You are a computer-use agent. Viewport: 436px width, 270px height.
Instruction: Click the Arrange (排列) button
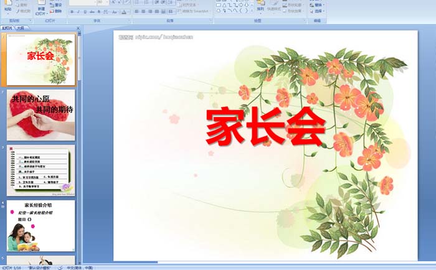(x=260, y=7)
